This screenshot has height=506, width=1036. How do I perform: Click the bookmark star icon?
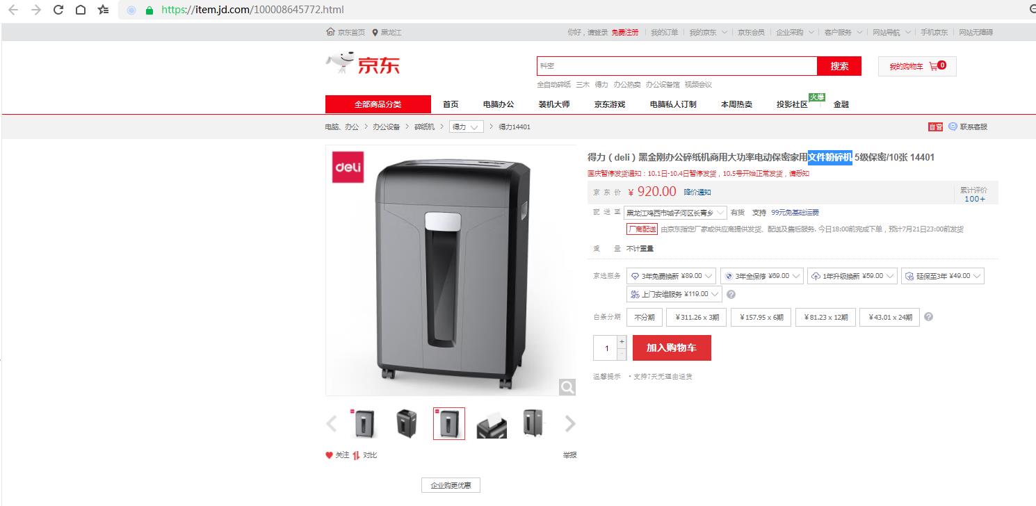click(x=103, y=10)
